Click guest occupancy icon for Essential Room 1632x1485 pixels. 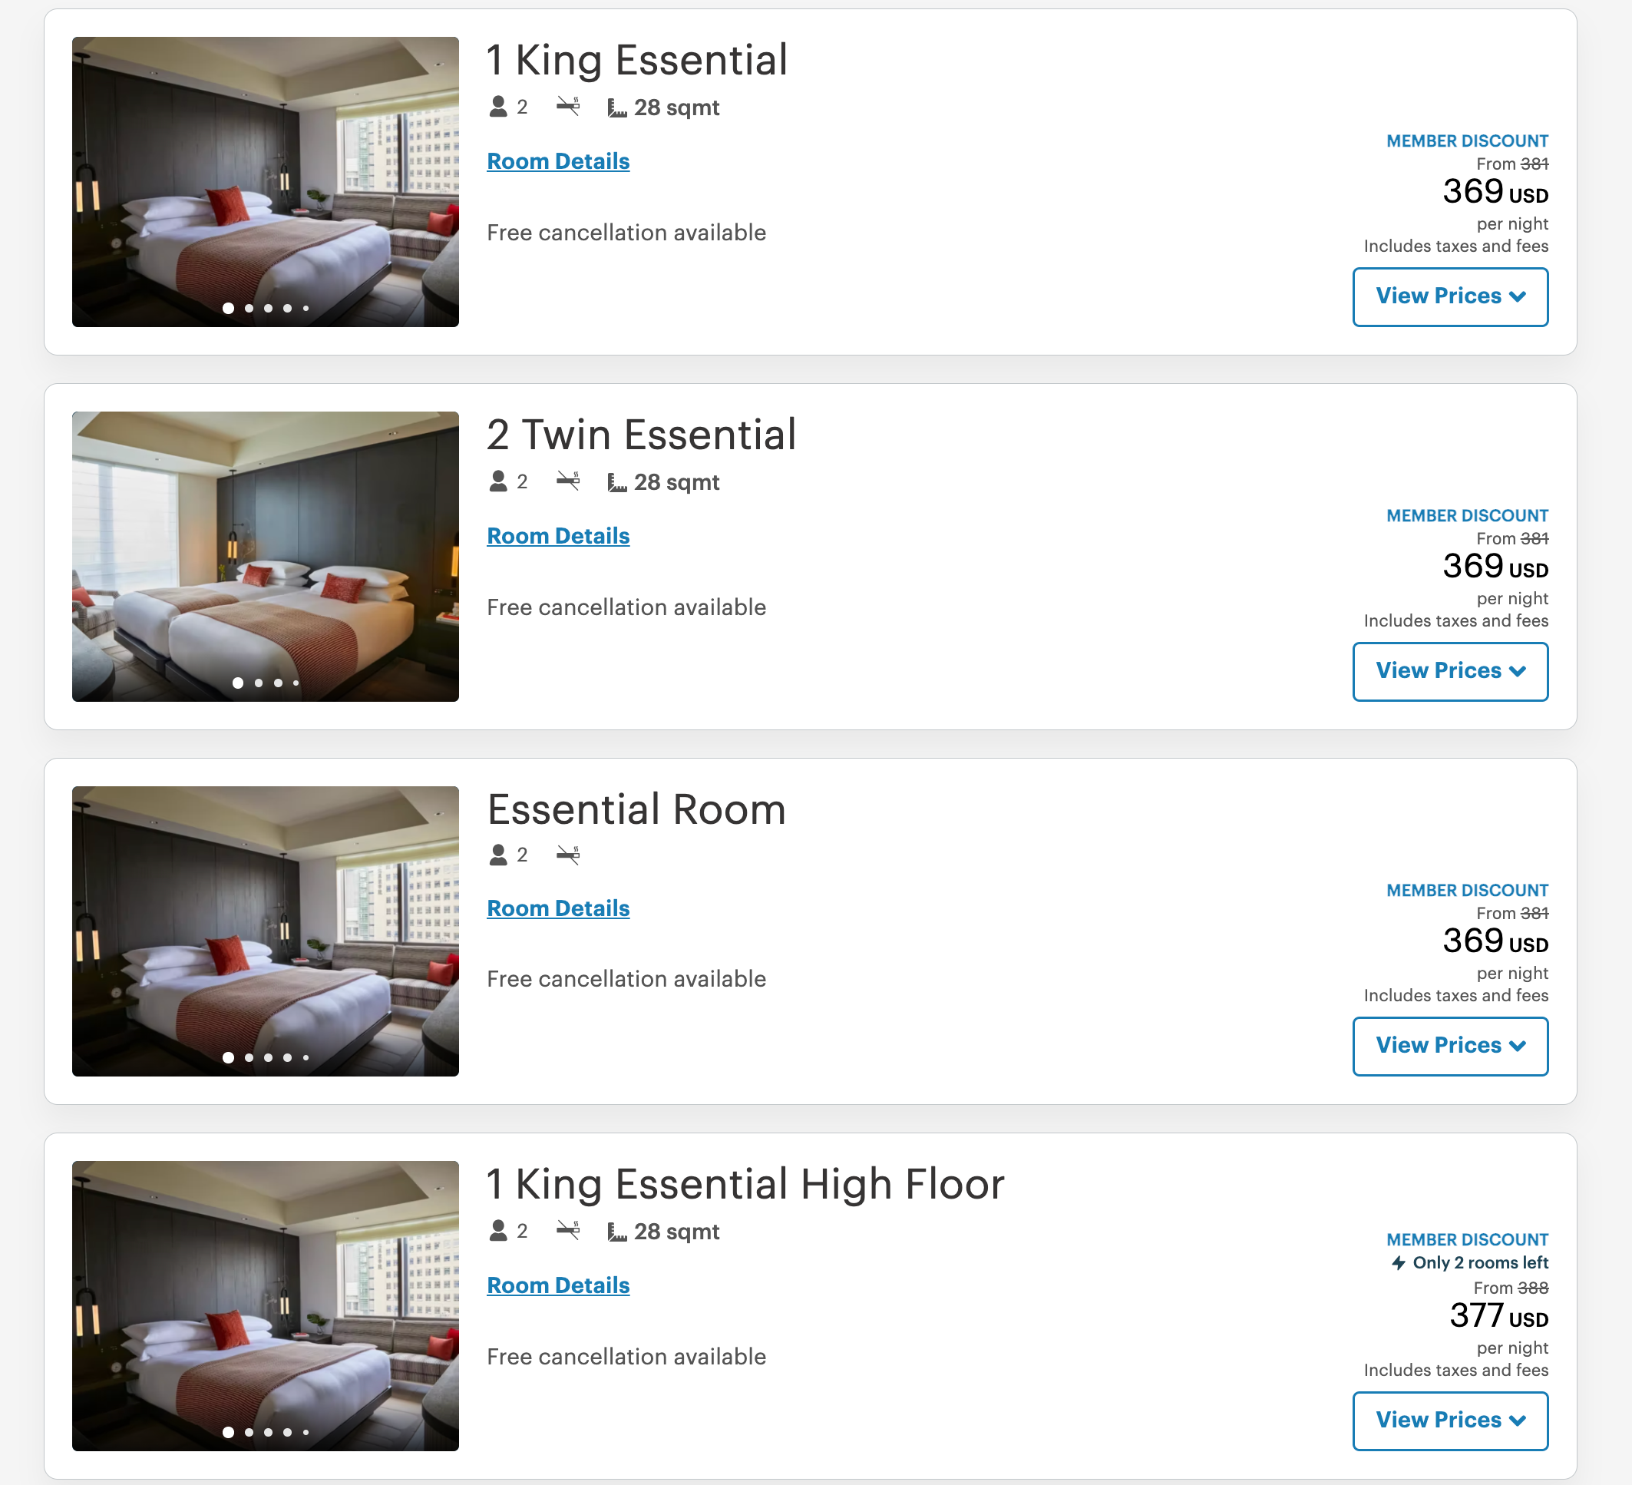pos(498,855)
